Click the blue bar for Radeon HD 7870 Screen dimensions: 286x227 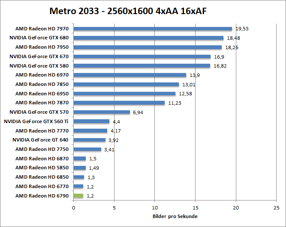(119, 103)
